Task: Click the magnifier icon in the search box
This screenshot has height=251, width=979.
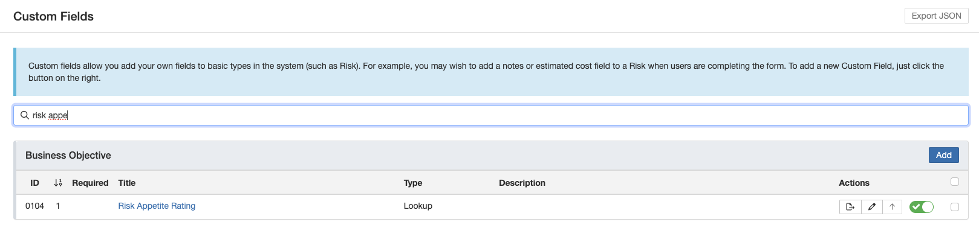Action: (x=25, y=115)
